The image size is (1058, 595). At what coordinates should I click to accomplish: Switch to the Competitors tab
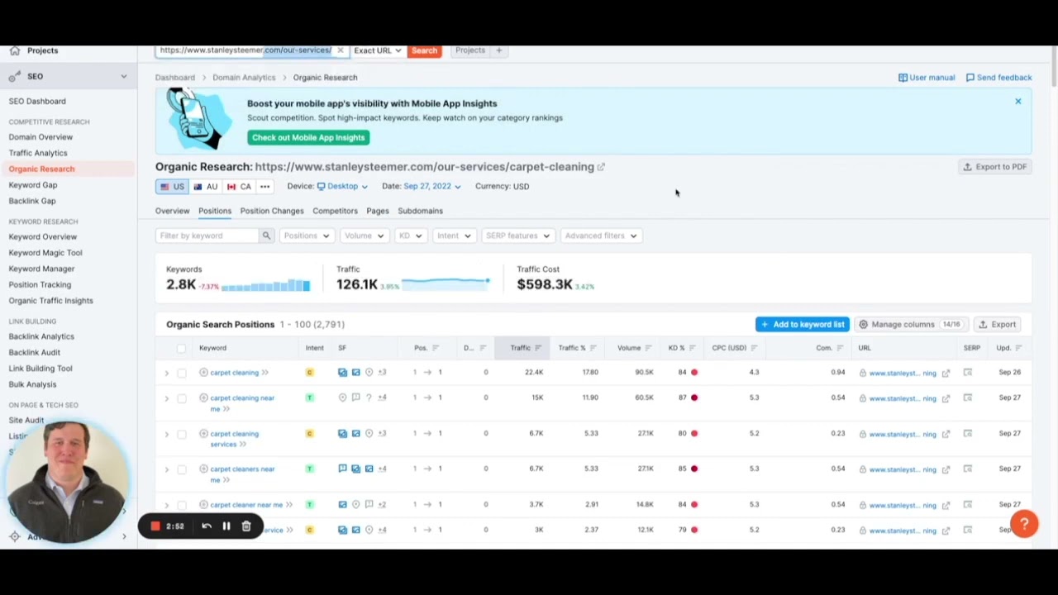[335, 211]
